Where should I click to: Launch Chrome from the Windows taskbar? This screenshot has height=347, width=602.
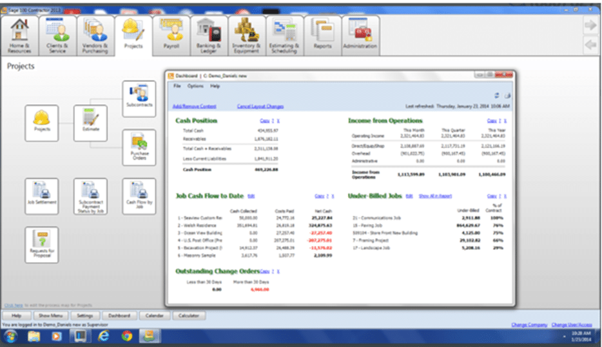coord(127,336)
